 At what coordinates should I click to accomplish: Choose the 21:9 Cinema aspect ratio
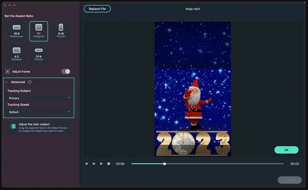(x=39, y=54)
